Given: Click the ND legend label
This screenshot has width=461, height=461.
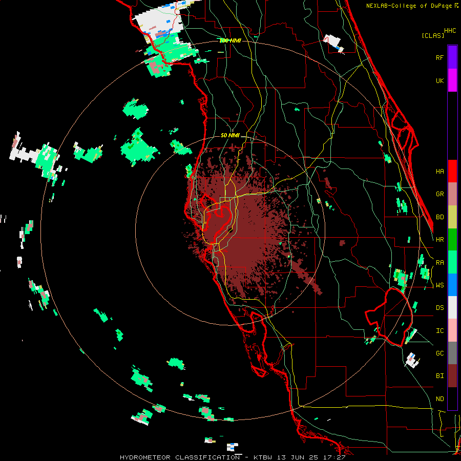Looking at the screenshot, I should point(439,399).
